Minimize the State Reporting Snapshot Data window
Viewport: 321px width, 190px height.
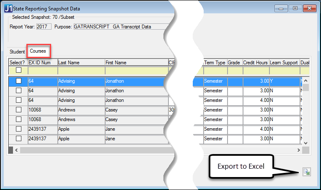(x=281, y=8)
